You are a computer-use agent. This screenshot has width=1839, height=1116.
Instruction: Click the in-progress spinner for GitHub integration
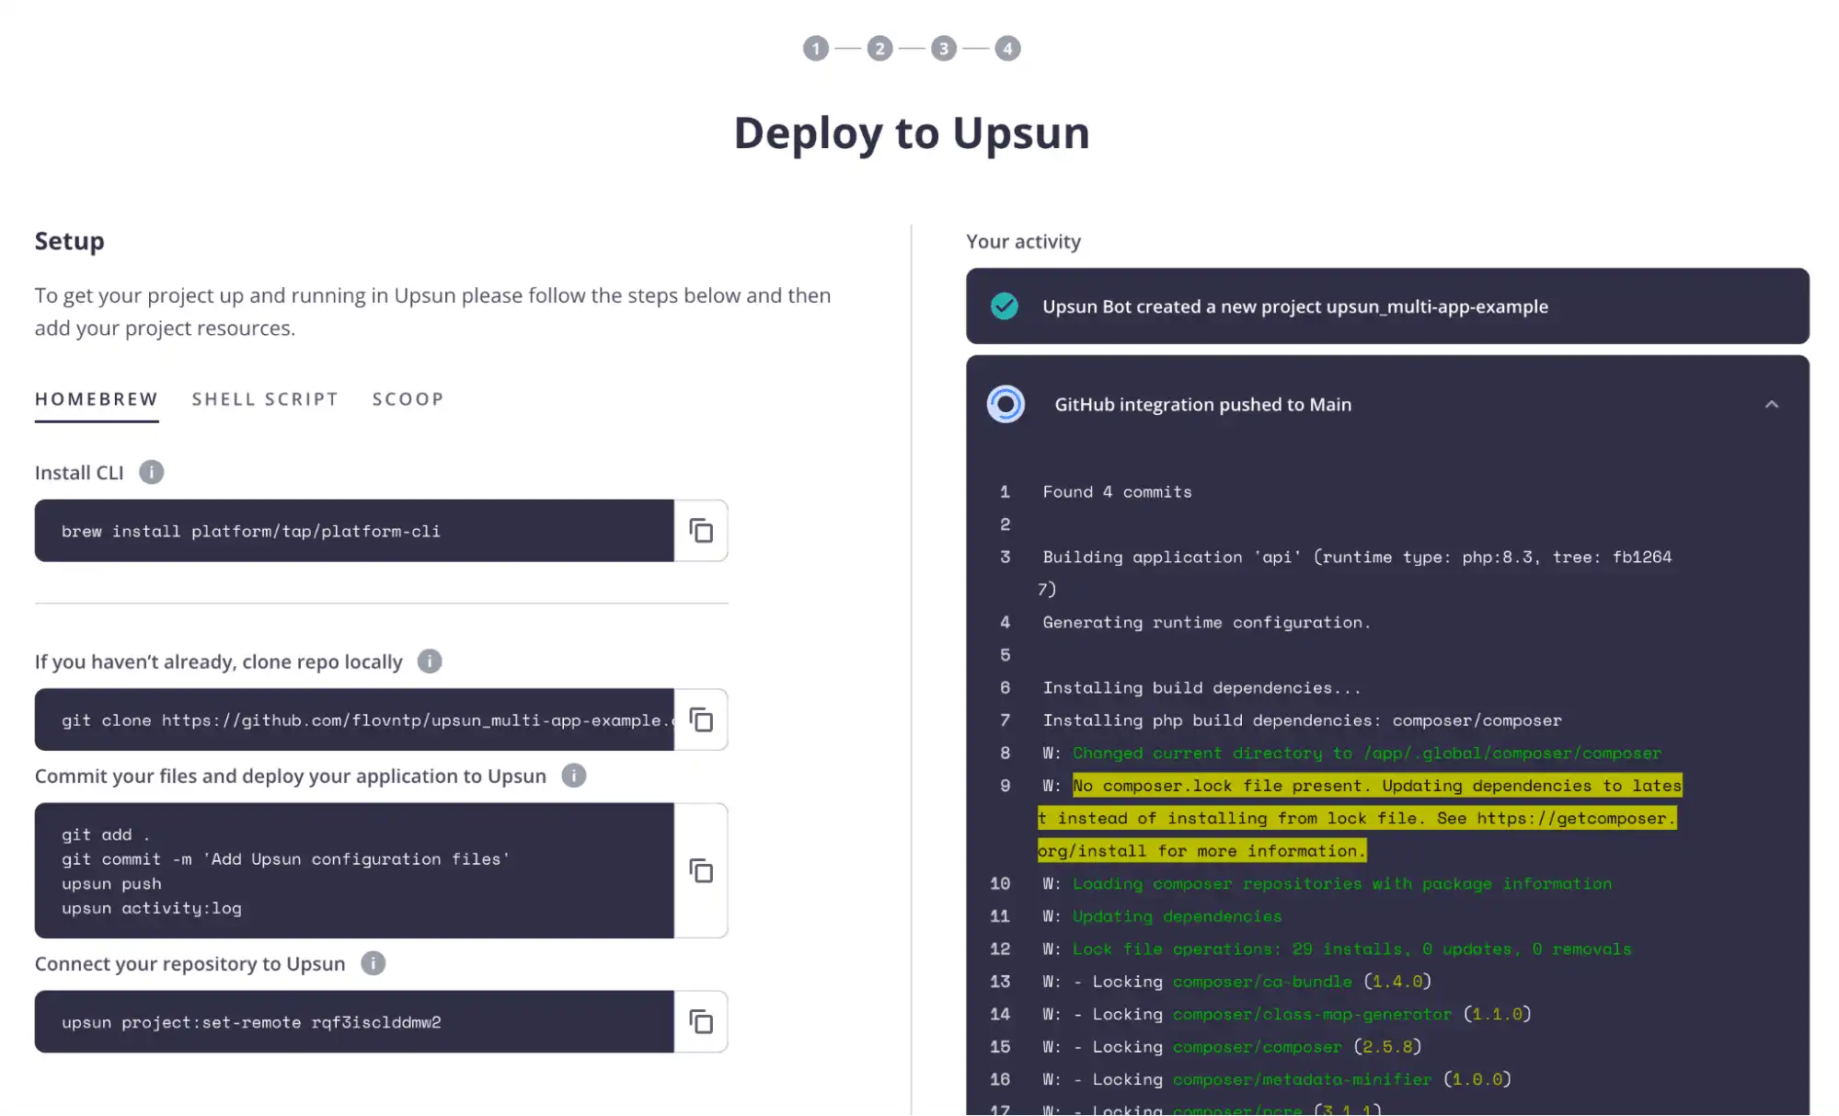[x=1006, y=404]
